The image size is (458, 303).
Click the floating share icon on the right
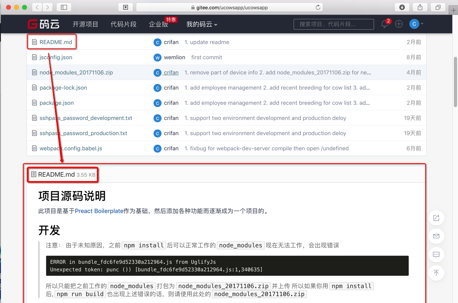(x=436, y=218)
